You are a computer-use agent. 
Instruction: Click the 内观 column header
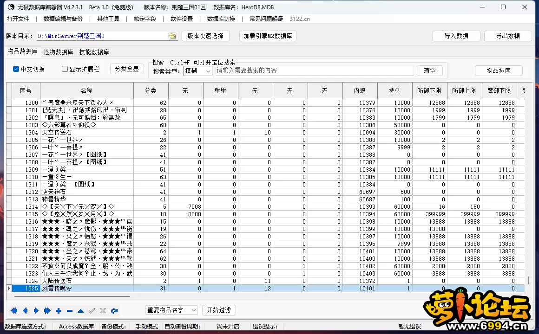(x=360, y=90)
